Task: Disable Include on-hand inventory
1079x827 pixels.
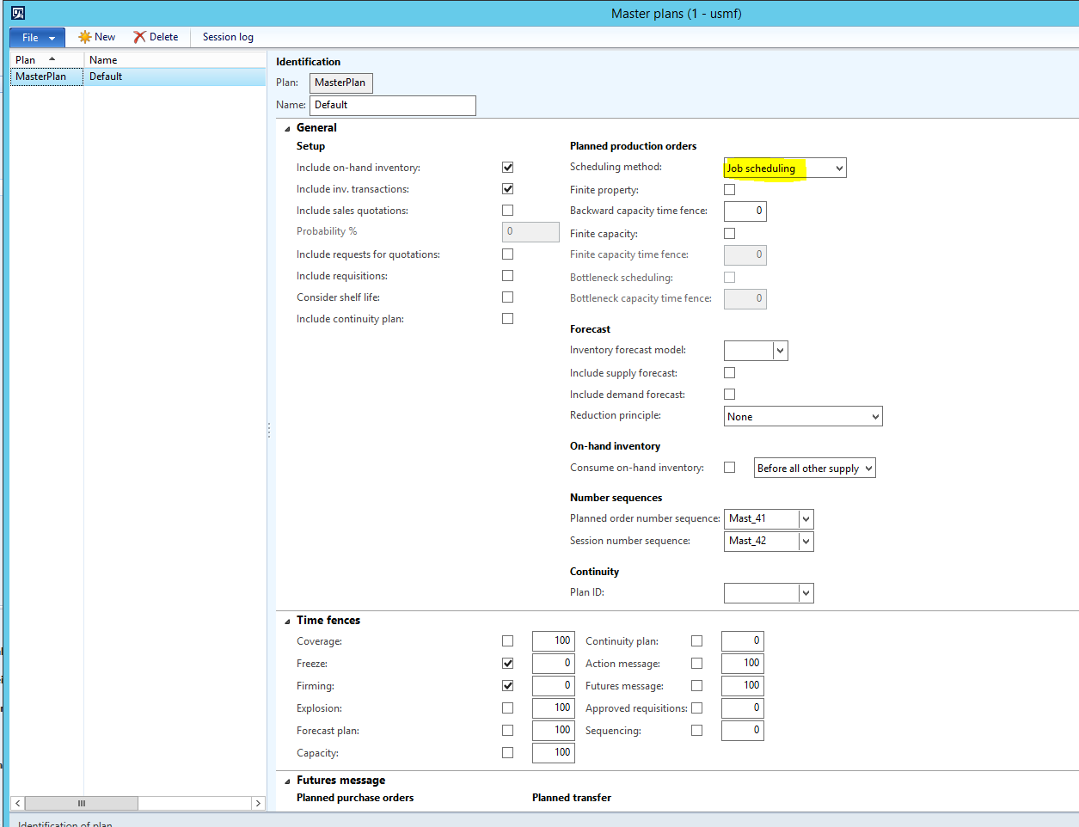Action: pyautogui.click(x=507, y=167)
